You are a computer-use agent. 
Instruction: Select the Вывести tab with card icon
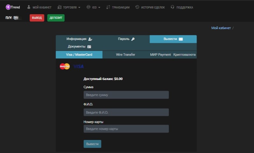coord(173,39)
